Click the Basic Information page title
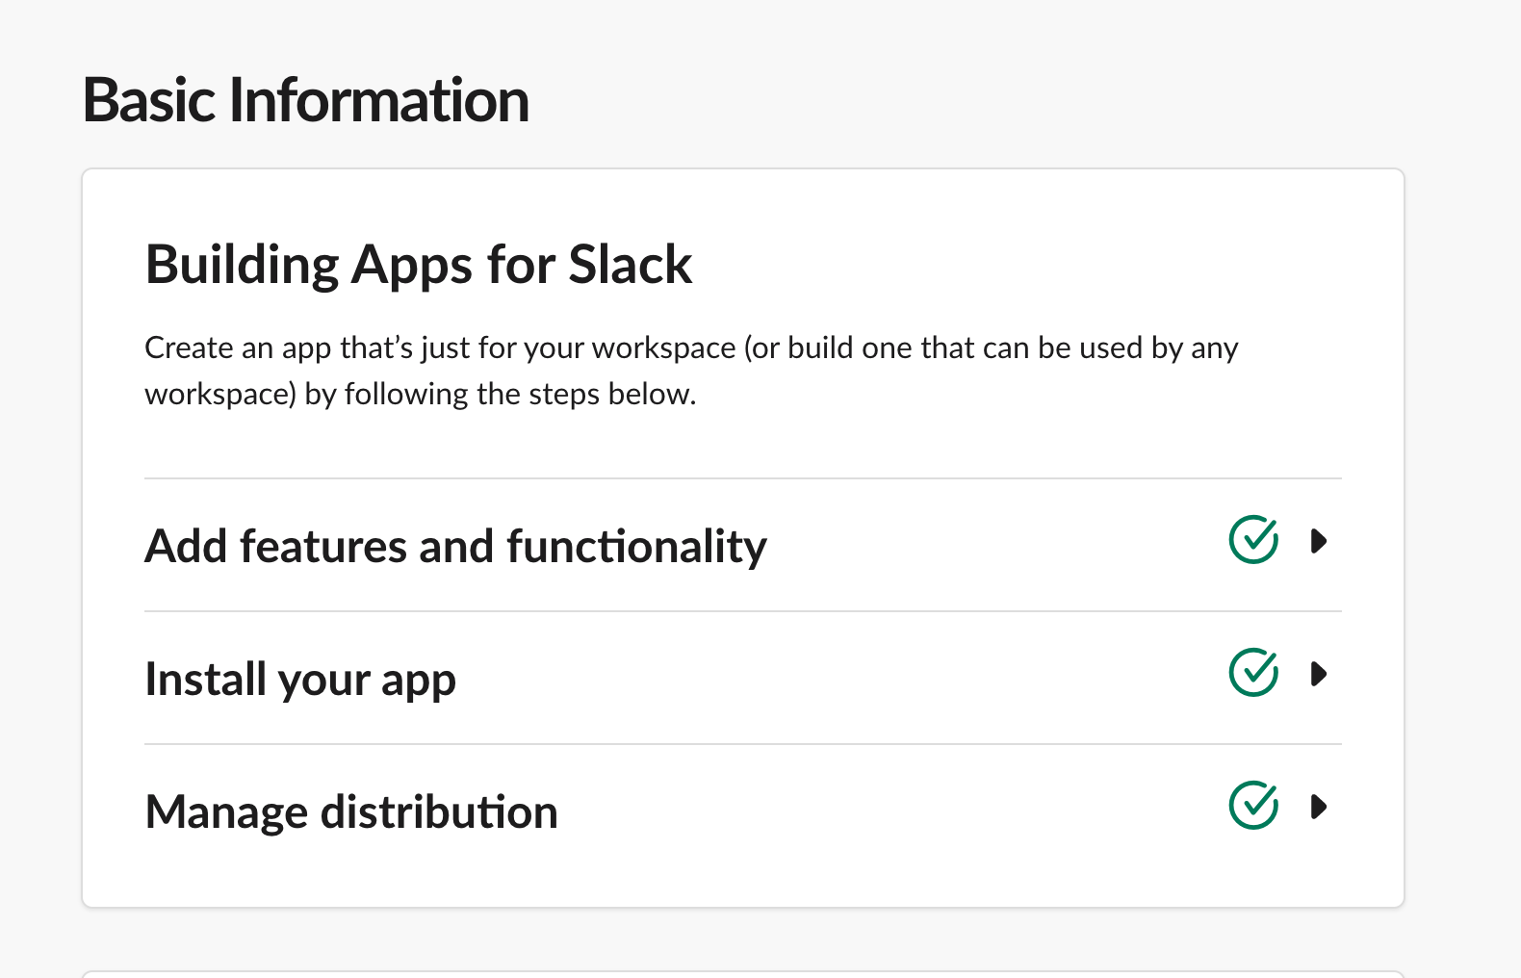The height and width of the screenshot is (978, 1521). (x=306, y=100)
